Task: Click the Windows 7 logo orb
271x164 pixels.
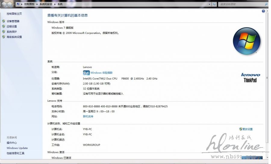Action: (247, 41)
